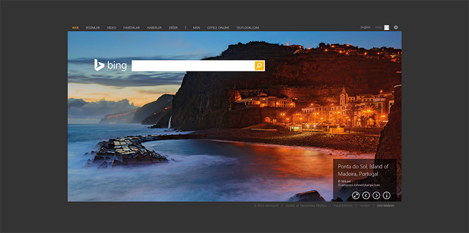Go to the VİDEO tab
469x233 pixels.
(x=111, y=28)
